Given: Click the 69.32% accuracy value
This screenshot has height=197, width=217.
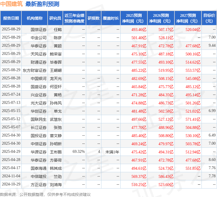Looking at the screenshot, I should pos(79,151).
